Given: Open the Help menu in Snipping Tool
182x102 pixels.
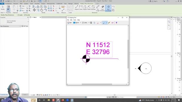Looking at the screenshot, I should (x=78, y=20).
